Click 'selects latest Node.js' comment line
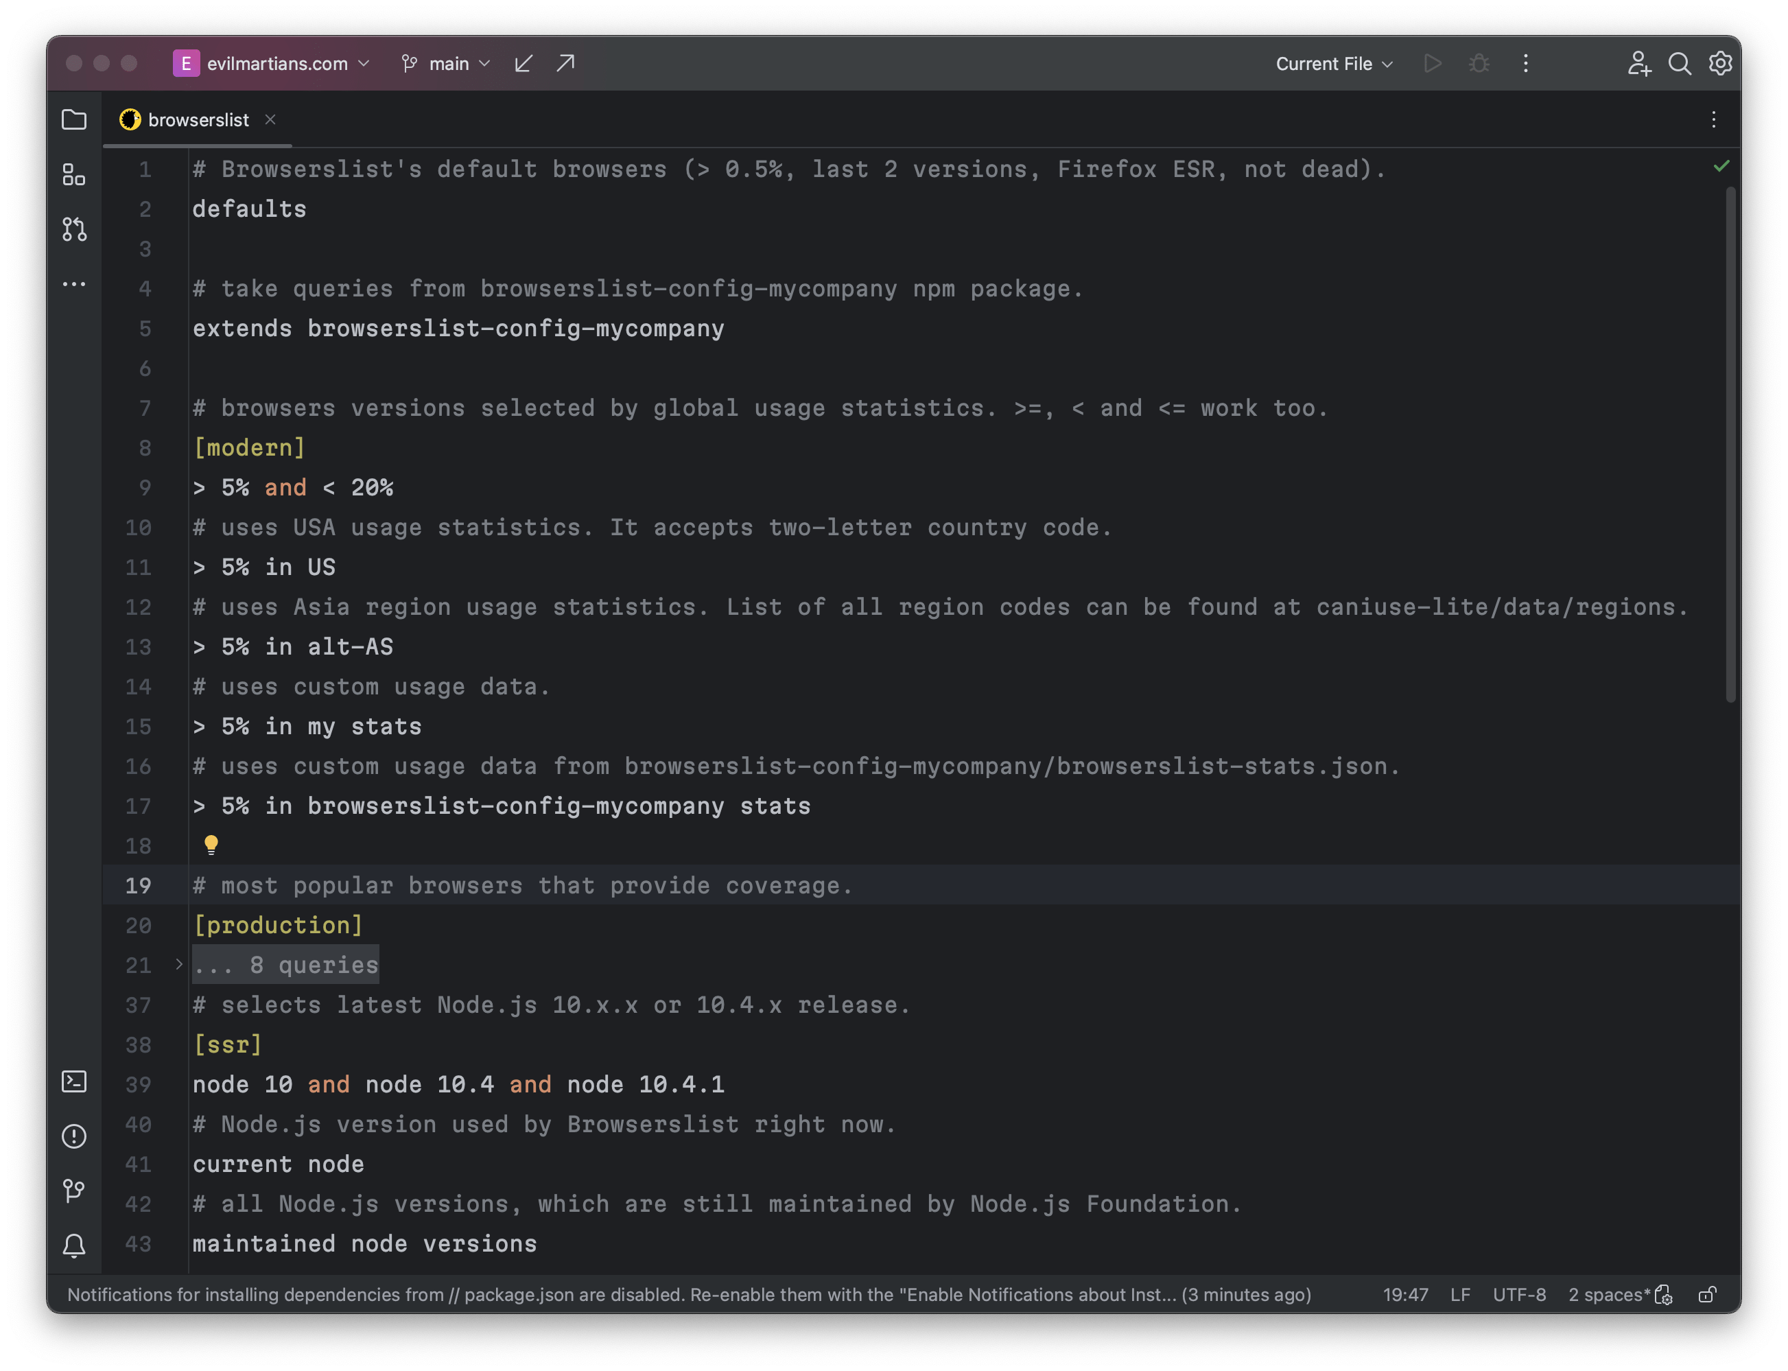Viewport: 1788px width, 1371px height. (551, 1005)
